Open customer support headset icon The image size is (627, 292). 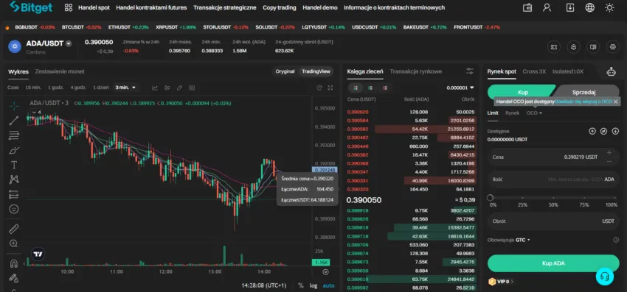(605, 277)
